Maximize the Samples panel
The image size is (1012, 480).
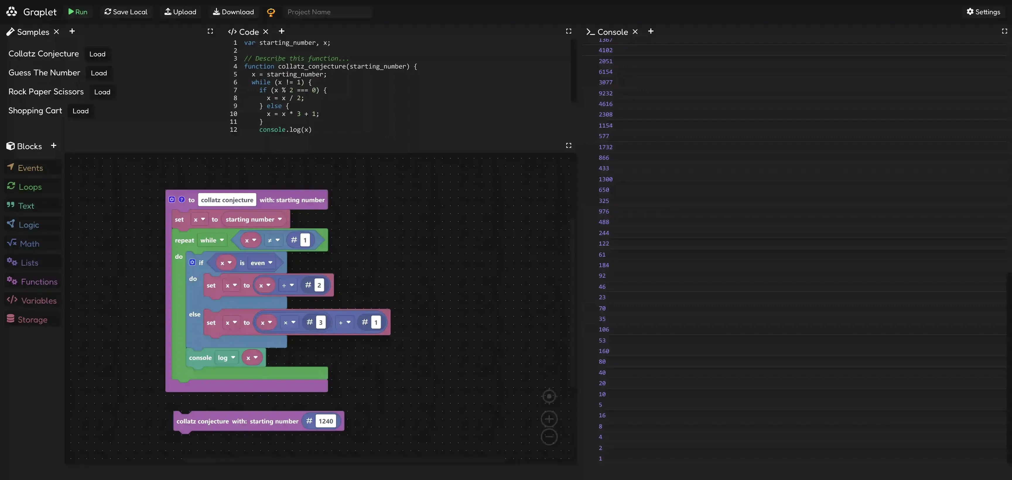(210, 31)
